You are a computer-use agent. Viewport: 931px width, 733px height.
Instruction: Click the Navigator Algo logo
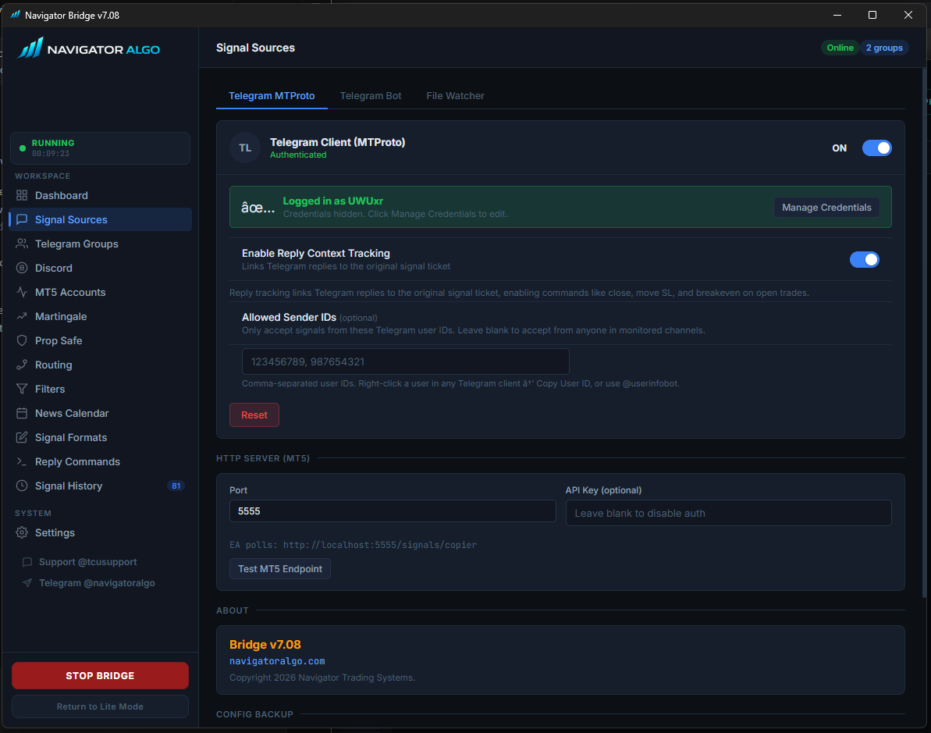click(x=88, y=48)
